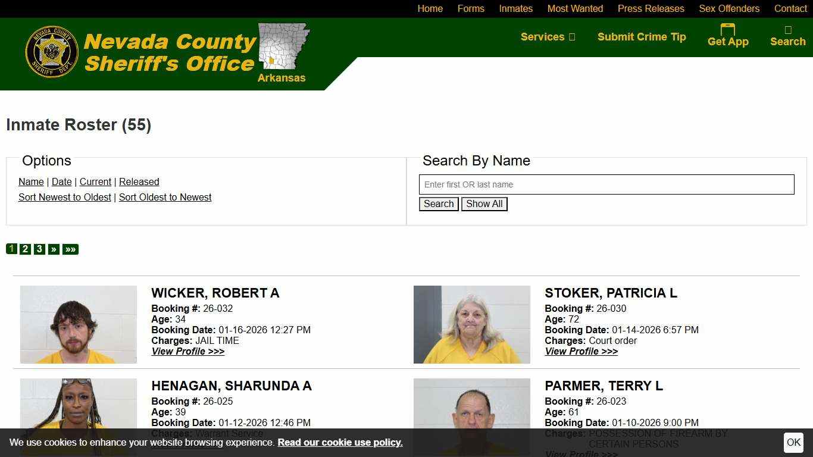Filter roster to show Released inmates

pos(139,181)
